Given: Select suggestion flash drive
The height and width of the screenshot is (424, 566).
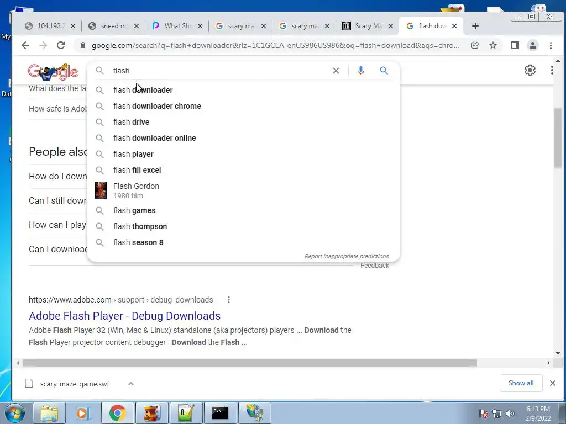Looking at the screenshot, I should [243, 122].
